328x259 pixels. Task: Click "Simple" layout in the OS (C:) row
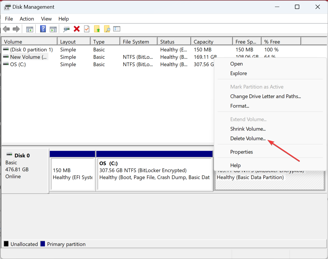point(68,64)
